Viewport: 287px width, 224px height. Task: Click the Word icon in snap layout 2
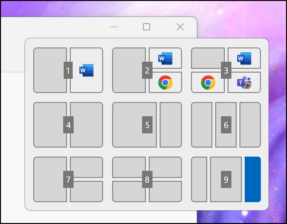click(165, 58)
